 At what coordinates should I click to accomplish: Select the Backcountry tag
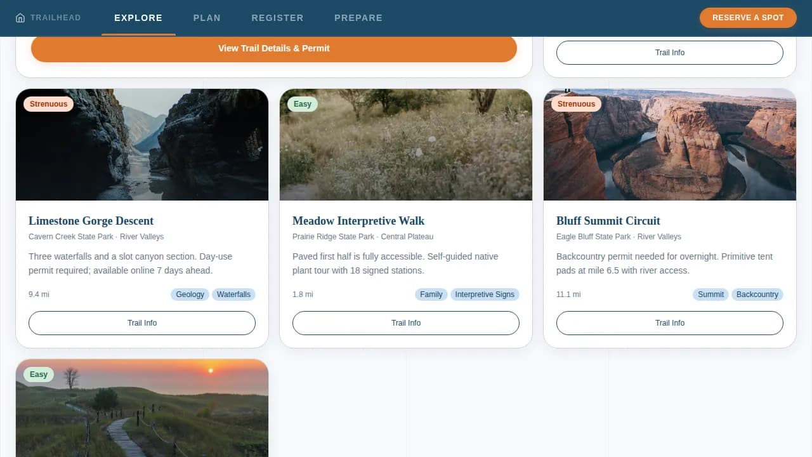click(757, 295)
